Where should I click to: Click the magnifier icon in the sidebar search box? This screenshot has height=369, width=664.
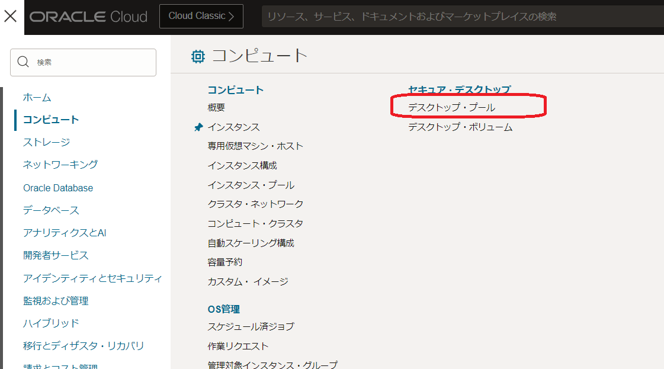coord(23,62)
